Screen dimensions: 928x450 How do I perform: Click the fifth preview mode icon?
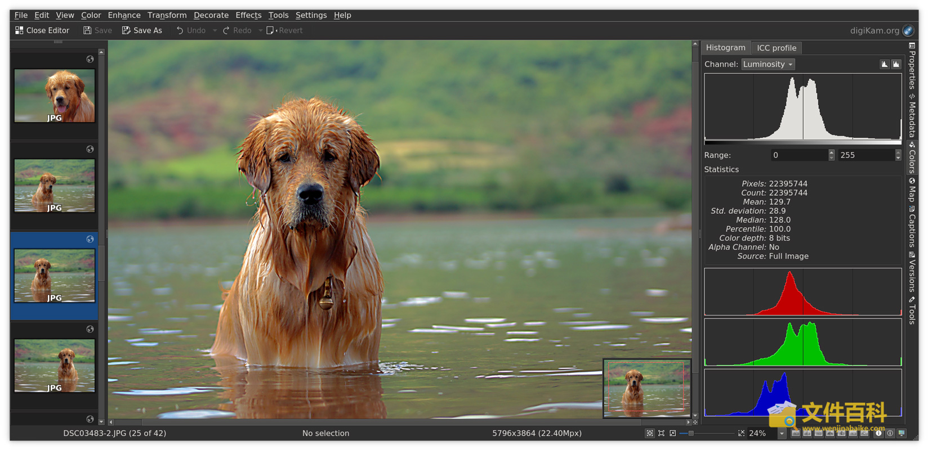tap(841, 433)
